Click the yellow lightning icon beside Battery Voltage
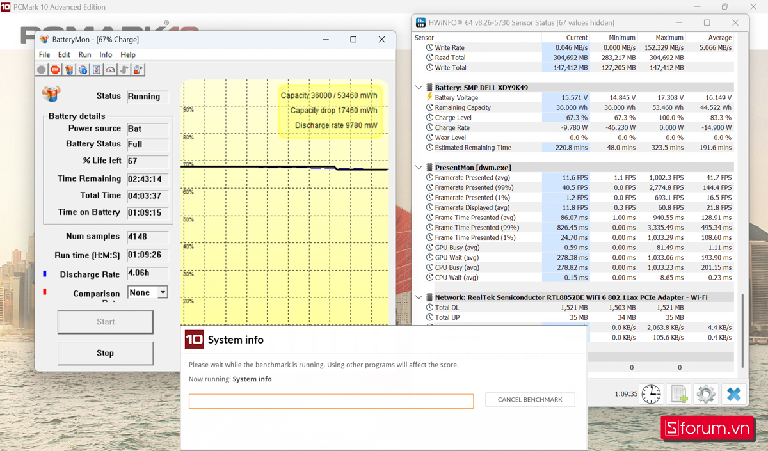768x451 pixels. click(429, 97)
